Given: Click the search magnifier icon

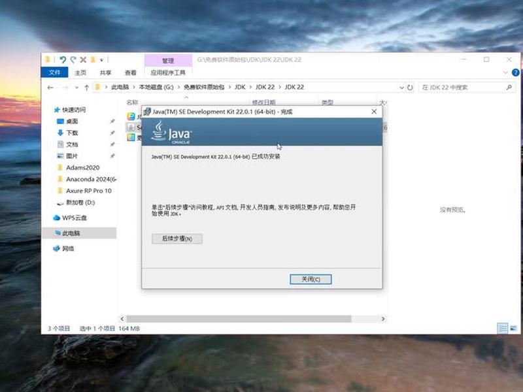Looking at the screenshot, I should (x=509, y=88).
